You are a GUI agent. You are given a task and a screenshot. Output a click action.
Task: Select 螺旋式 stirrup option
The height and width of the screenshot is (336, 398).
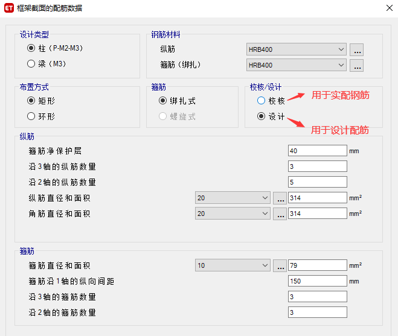click(162, 116)
